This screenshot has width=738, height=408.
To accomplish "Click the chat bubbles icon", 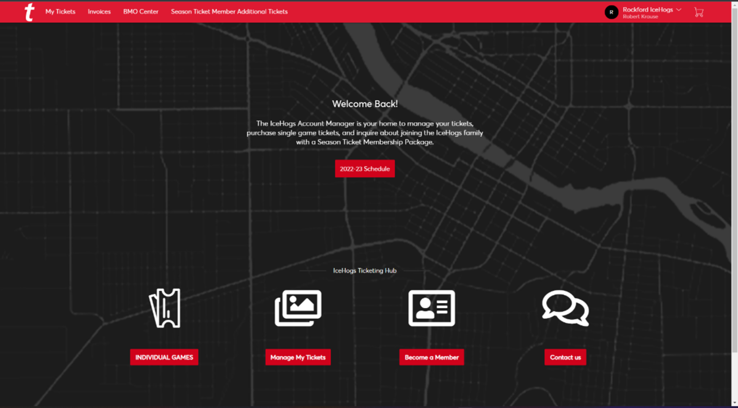I will pos(565,308).
